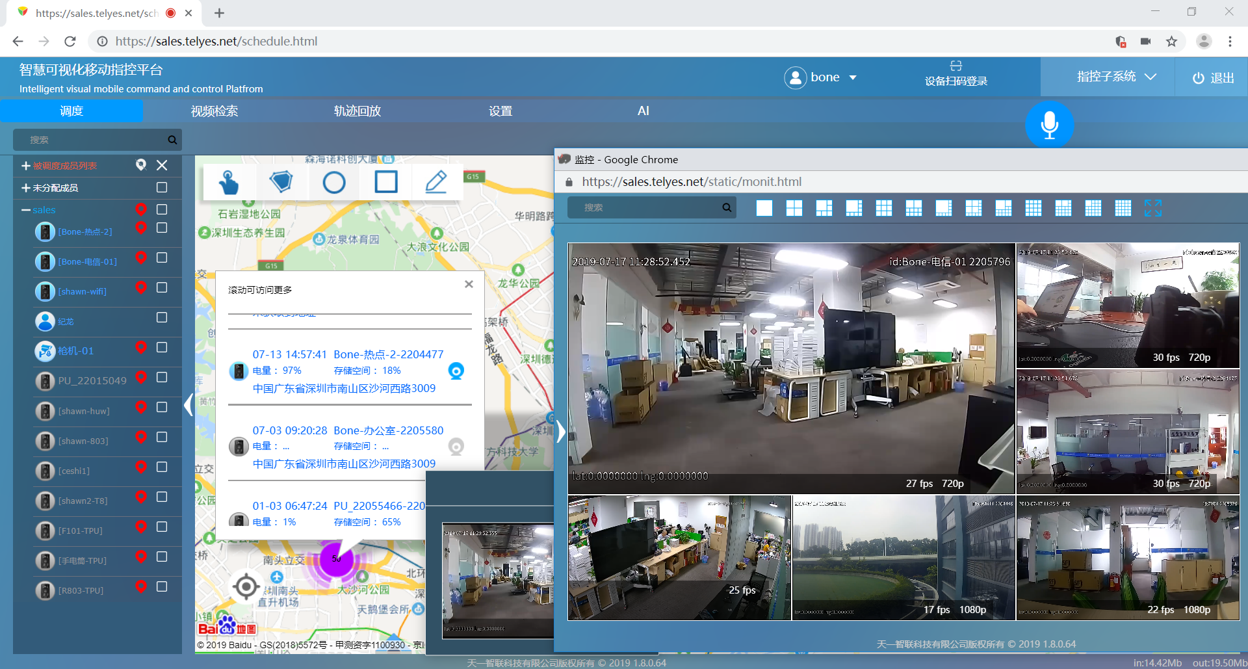The image size is (1248, 669).
Task: Check the shawn-wifi checkbox
Action: tap(162, 287)
